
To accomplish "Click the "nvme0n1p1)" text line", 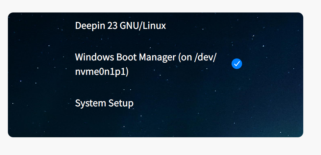I will (102, 72).
